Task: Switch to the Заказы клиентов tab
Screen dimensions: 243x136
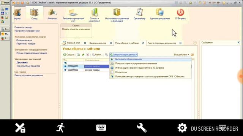Action: coord(98,43)
